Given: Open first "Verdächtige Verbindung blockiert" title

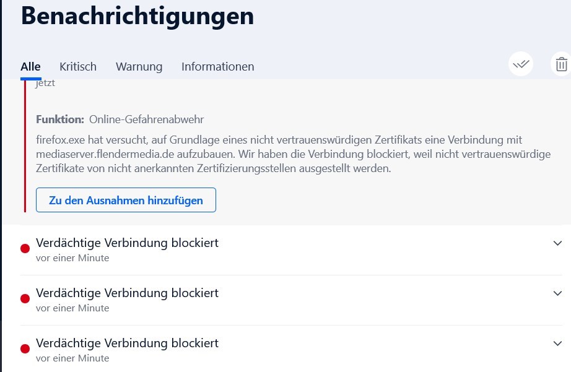Looking at the screenshot, I should 127,243.
